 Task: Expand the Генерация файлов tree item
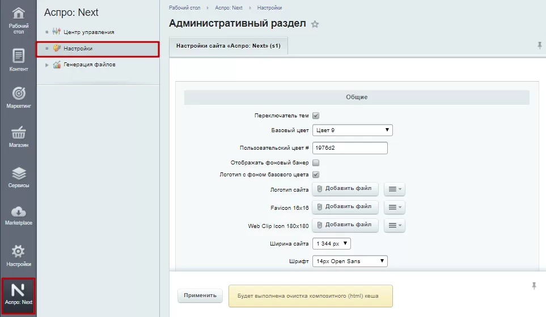[x=46, y=65]
